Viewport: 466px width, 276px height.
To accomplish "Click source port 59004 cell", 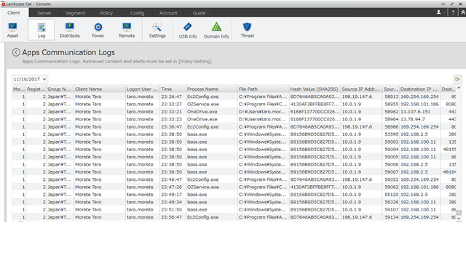I will click(391, 150).
